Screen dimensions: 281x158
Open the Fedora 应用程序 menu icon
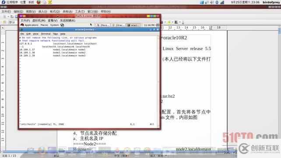point(3,2)
